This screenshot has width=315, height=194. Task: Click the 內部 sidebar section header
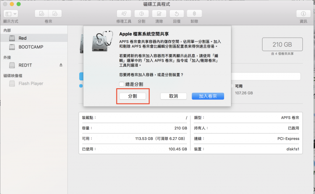tap(7, 30)
